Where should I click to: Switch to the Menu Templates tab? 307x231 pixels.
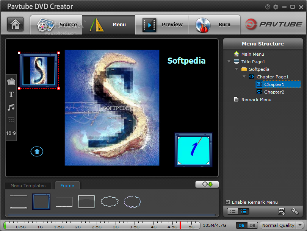coord(28,186)
